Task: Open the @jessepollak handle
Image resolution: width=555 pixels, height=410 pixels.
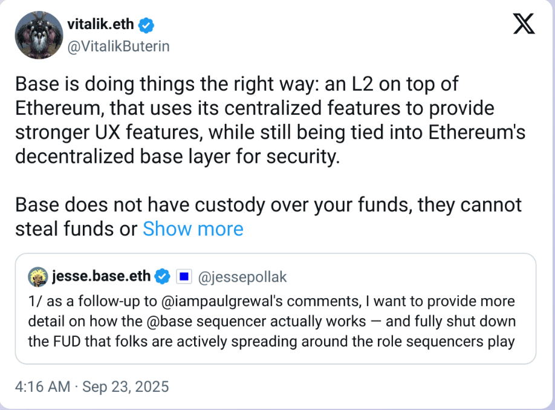Action: 242,278
